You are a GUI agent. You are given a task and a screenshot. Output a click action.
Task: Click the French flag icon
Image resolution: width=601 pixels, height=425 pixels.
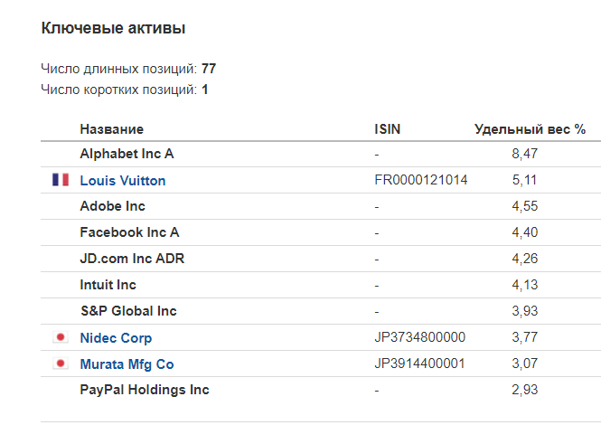click(61, 180)
